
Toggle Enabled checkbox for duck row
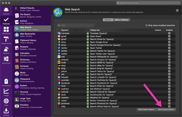tap(169, 95)
